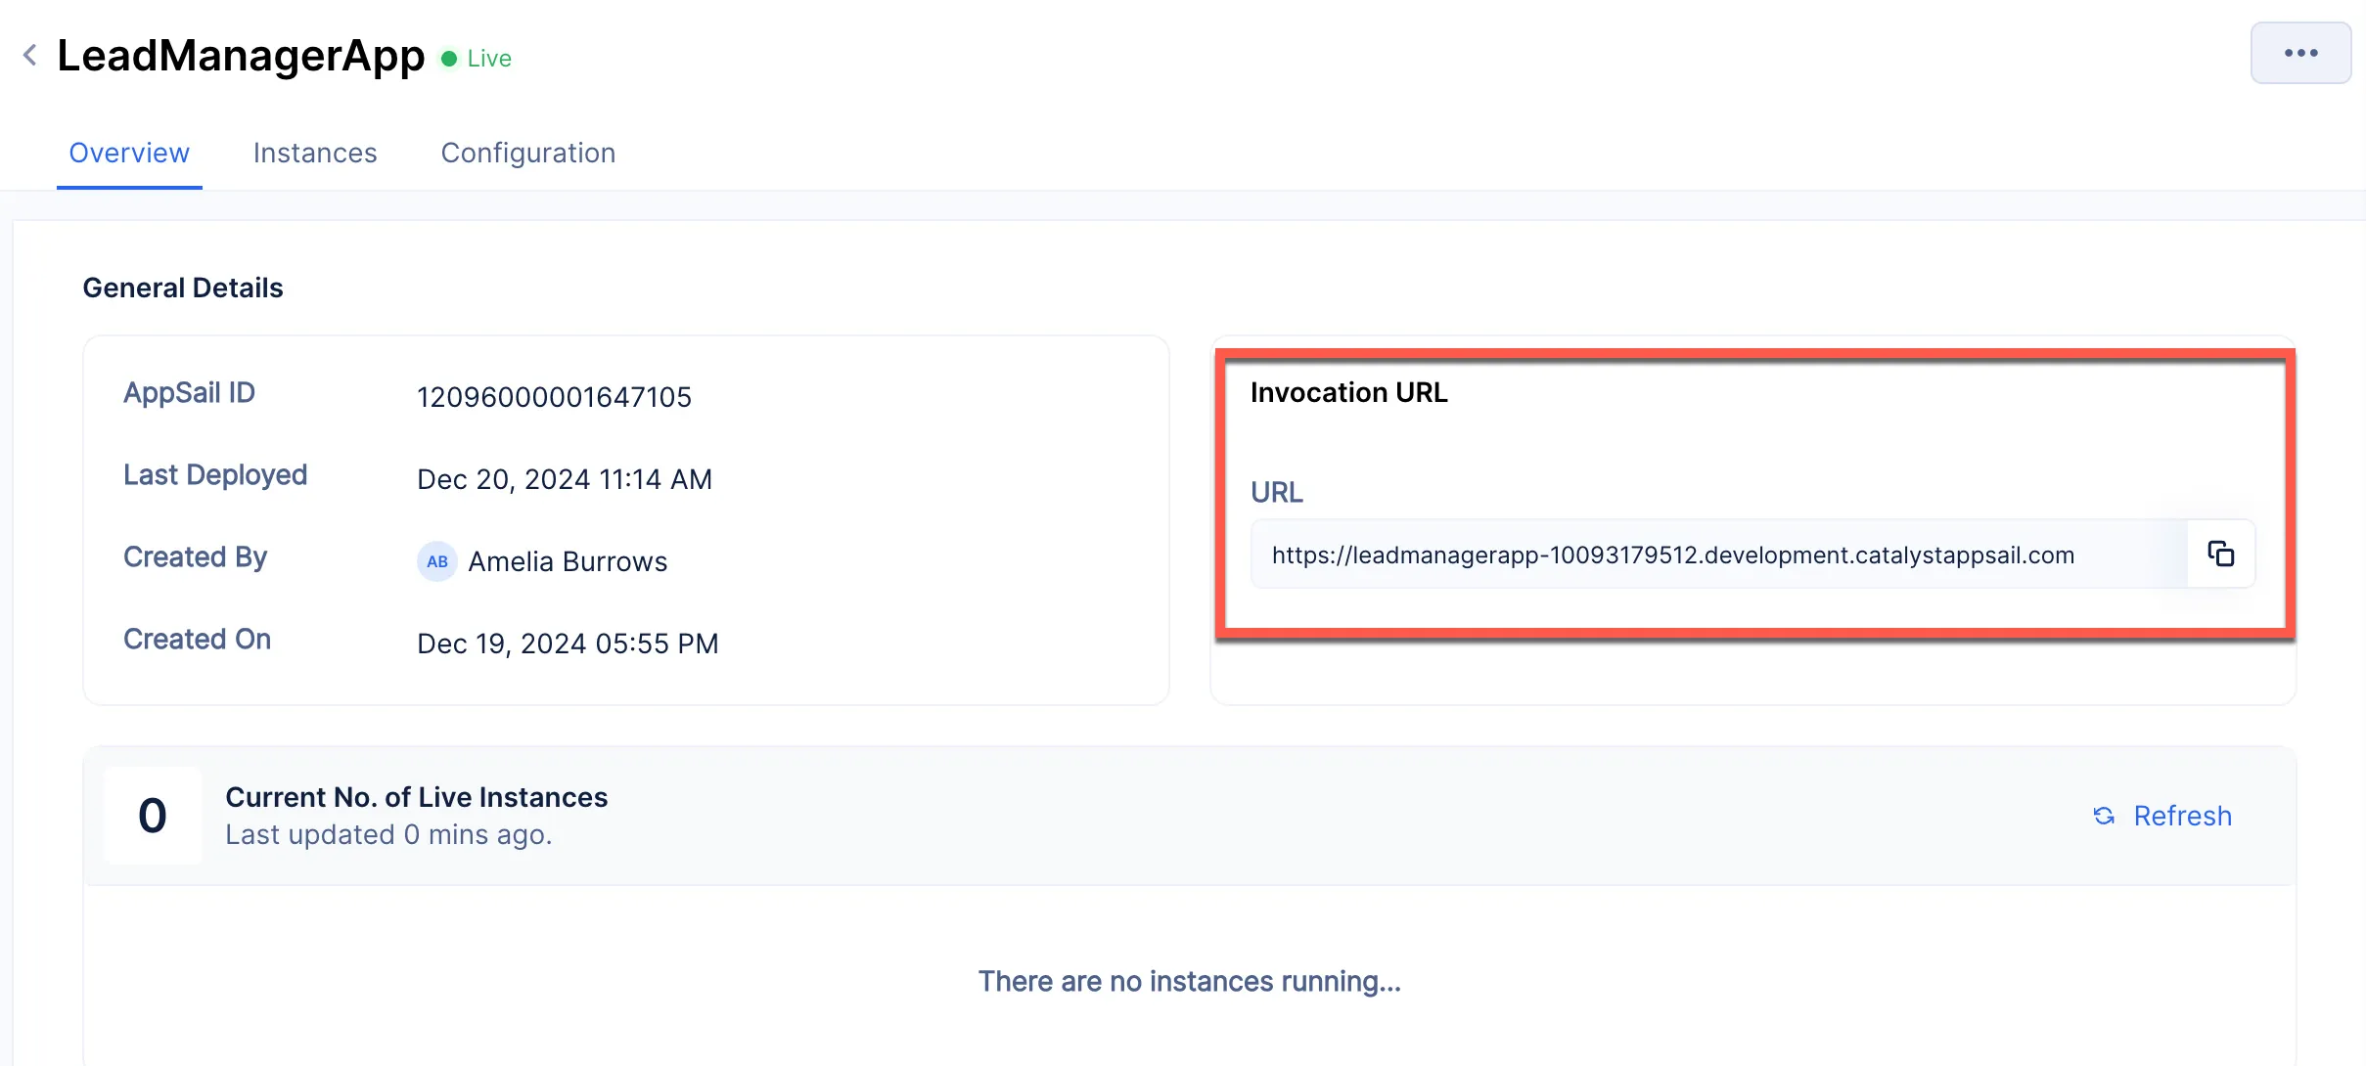
Task: Click the Live status label
Action: tap(489, 59)
